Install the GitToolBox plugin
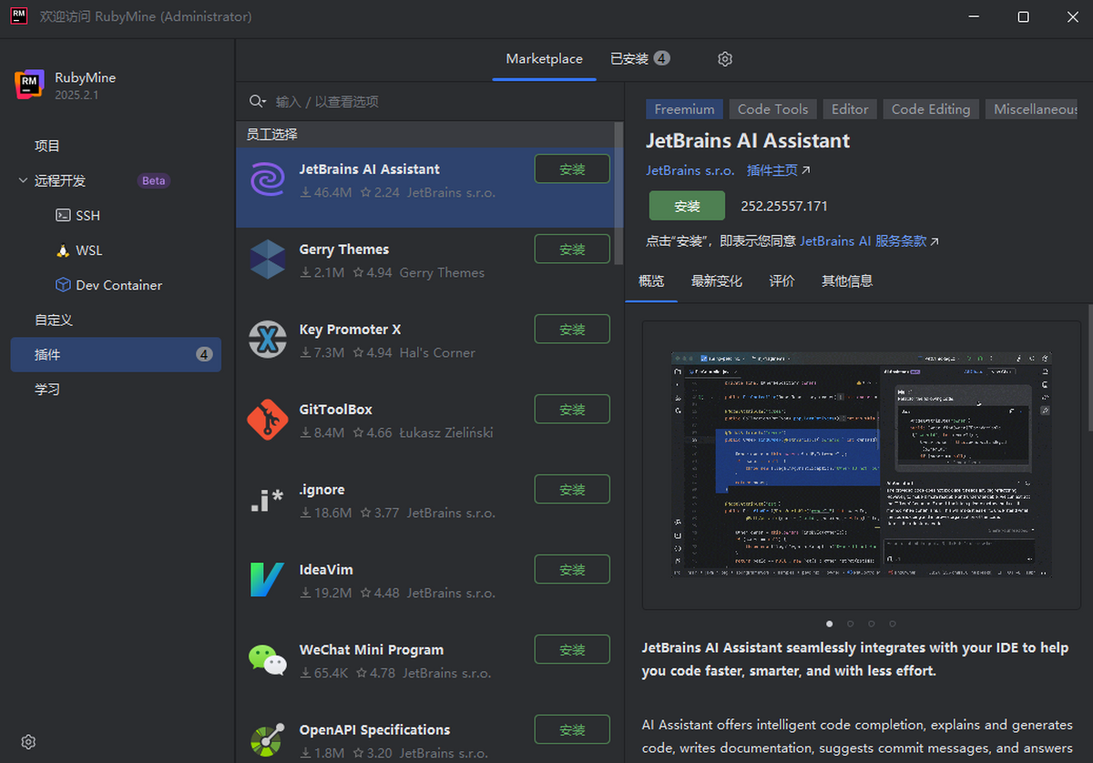This screenshot has width=1093, height=763. click(572, 410)
